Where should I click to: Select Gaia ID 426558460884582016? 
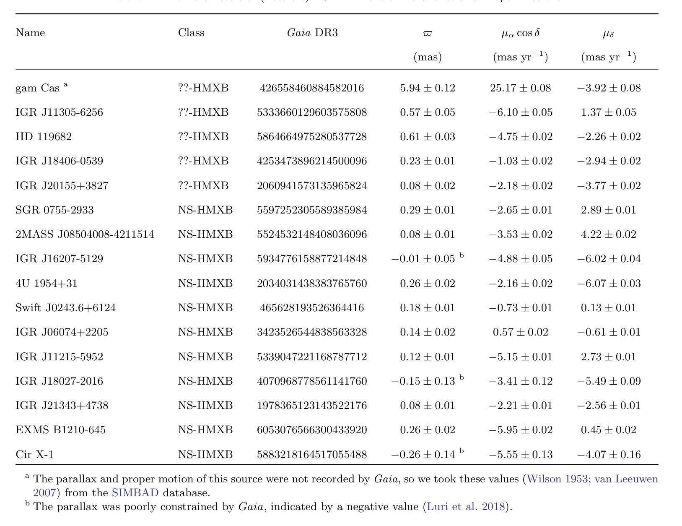[x=312, y=88]
